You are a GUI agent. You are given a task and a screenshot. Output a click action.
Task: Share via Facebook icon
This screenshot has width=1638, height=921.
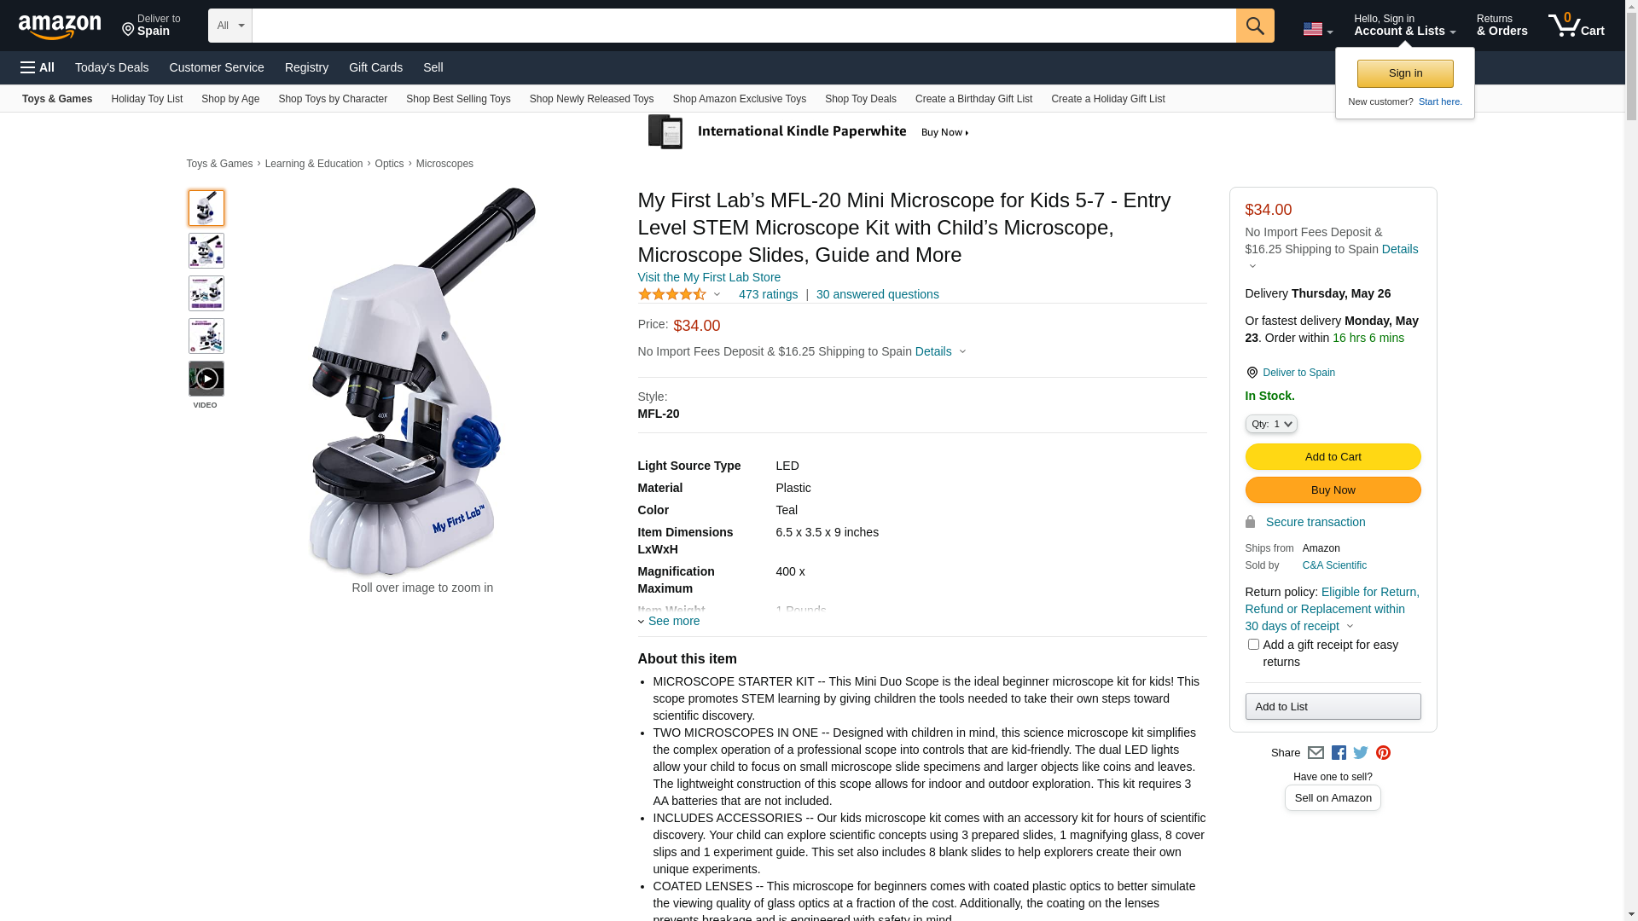[1339, 753]
